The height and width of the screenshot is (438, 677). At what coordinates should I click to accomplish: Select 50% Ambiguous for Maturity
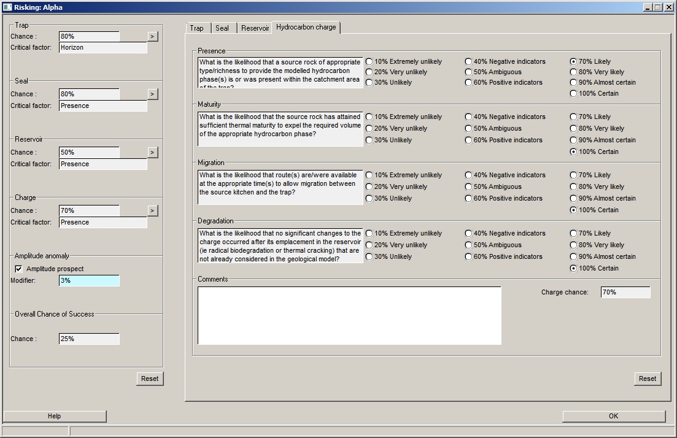[469, 129]
